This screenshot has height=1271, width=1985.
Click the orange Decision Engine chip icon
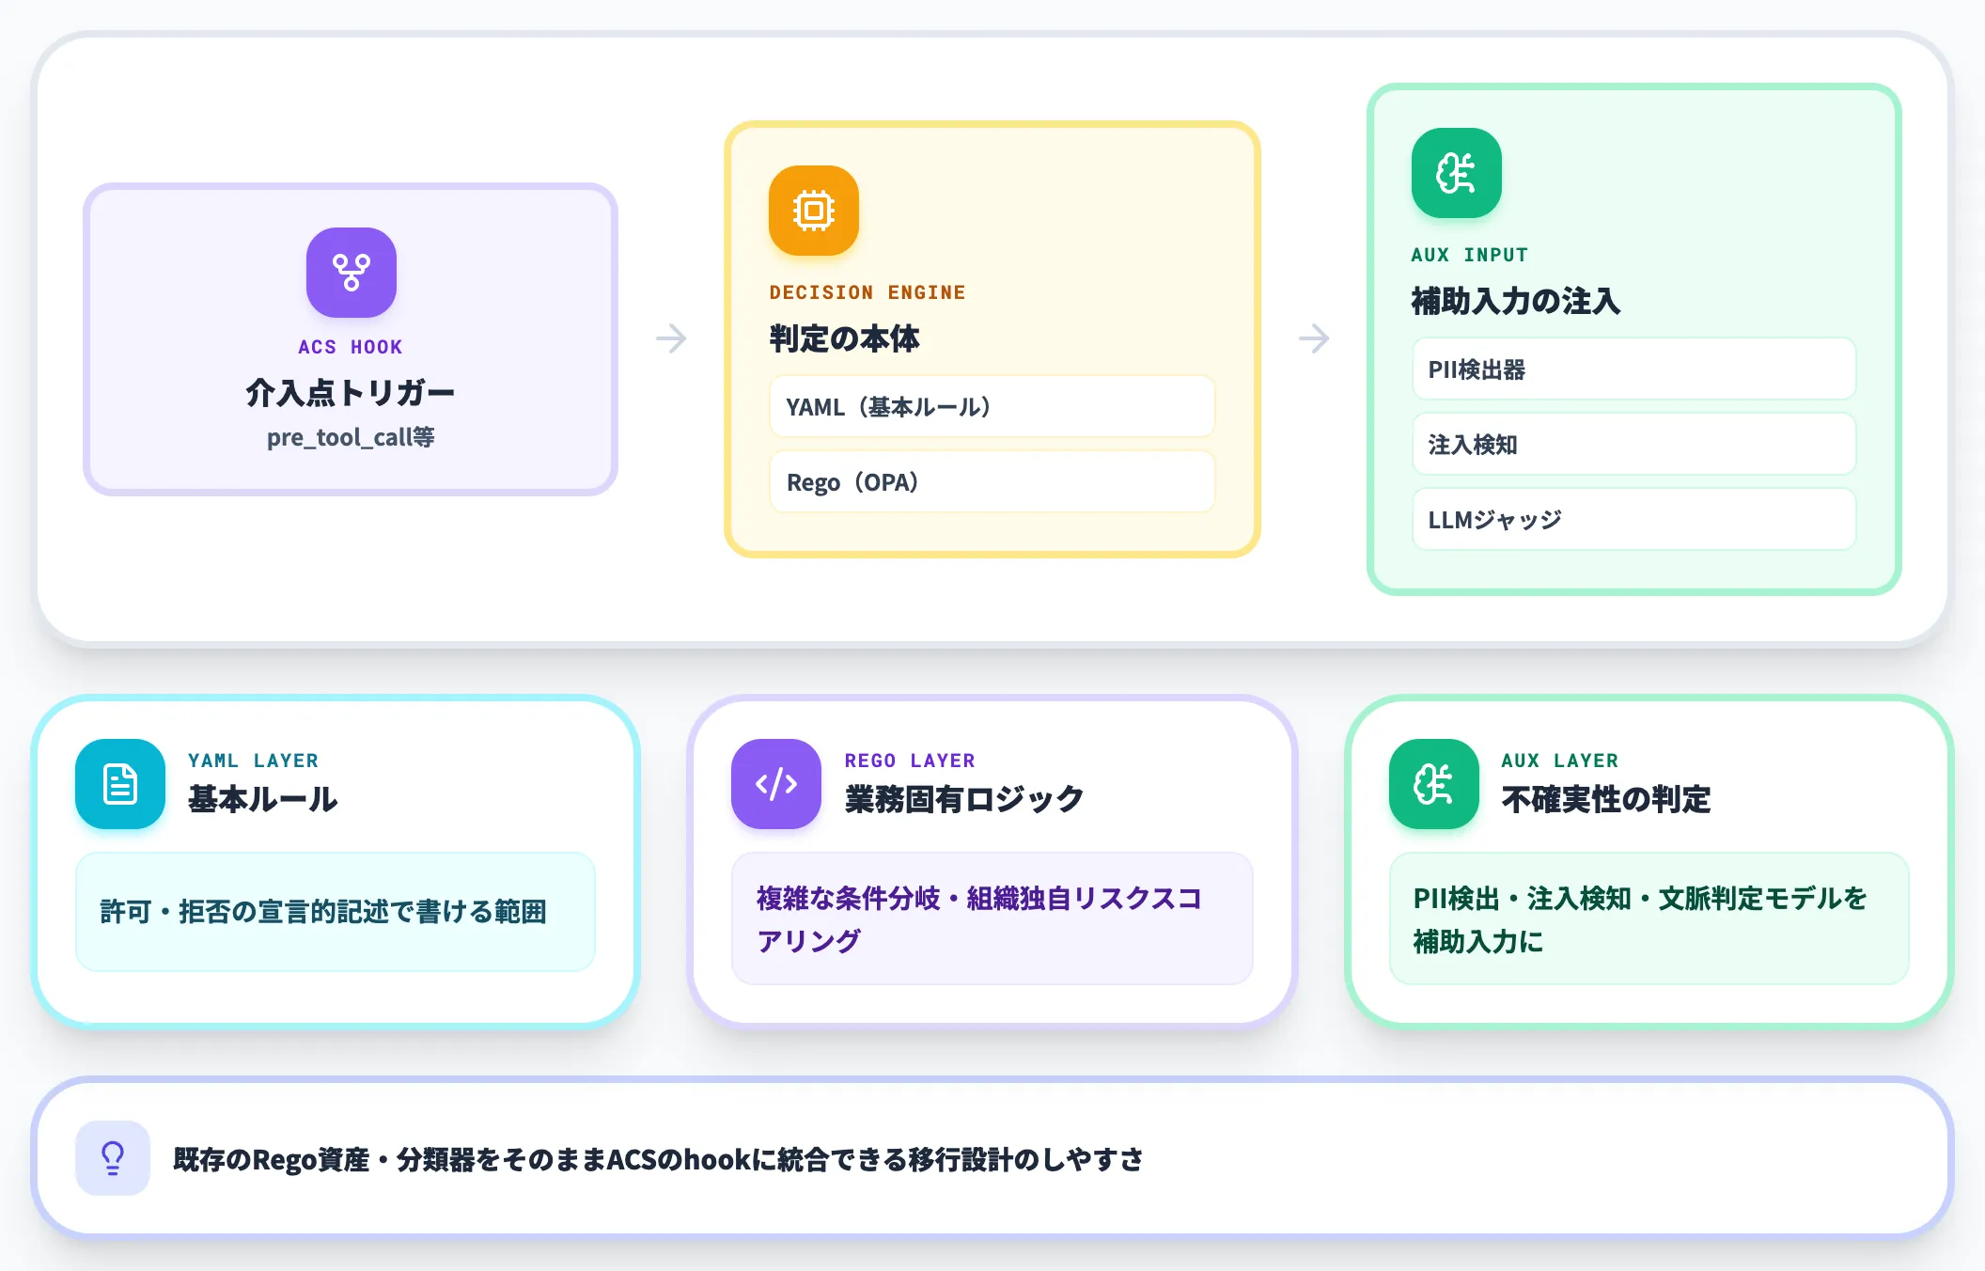point(814,211)
